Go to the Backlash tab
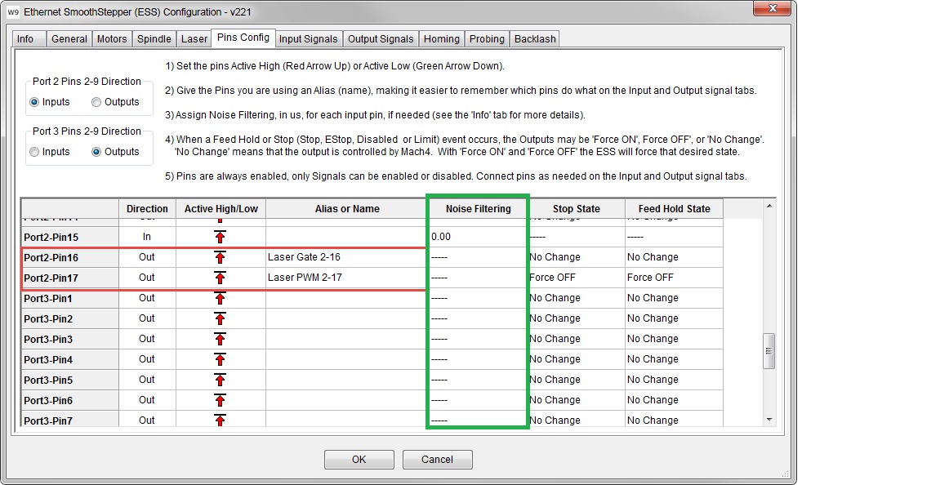The width and height of the screenshot is (949, 485). click(535, 38)
